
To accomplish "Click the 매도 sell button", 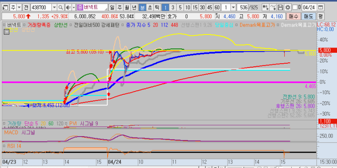I will [x=309, y=16].
